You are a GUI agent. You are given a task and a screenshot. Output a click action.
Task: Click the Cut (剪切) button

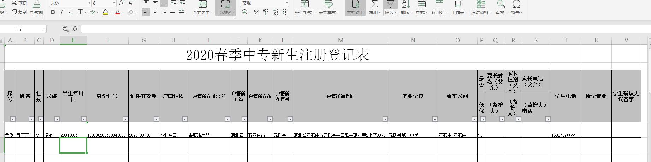19,3
